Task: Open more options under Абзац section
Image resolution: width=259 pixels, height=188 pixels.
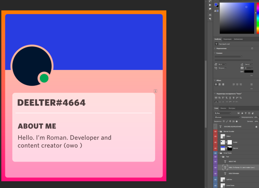Action: [252, 89]
